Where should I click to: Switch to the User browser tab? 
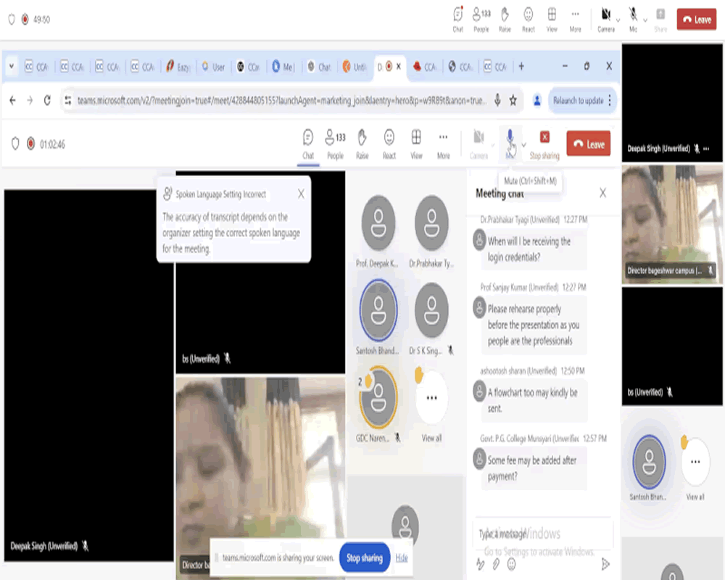(x=213, y=67)
